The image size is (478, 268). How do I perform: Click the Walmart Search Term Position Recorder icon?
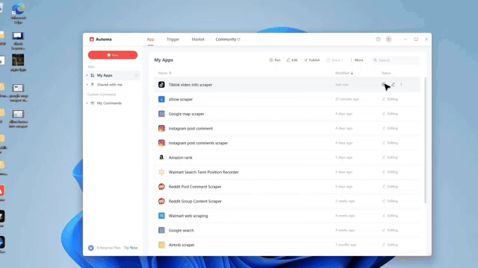click(161, 172)
